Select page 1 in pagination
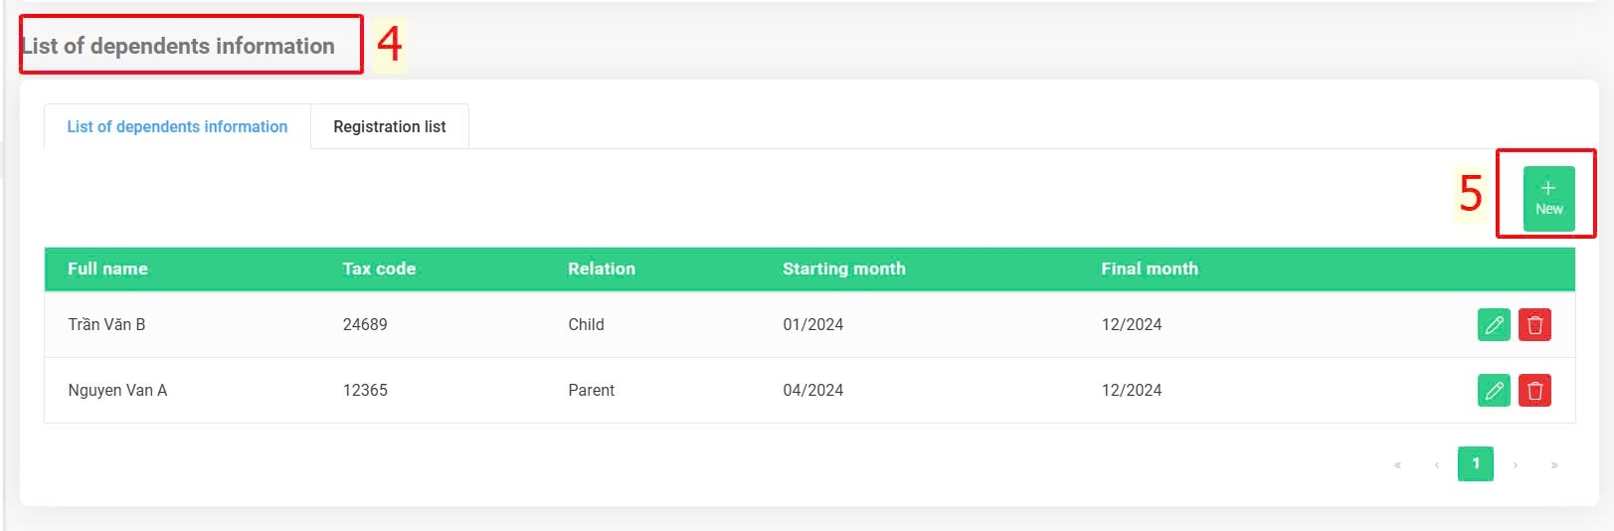This screenshot has height=531, width=1614. (x=1476, y=463)
